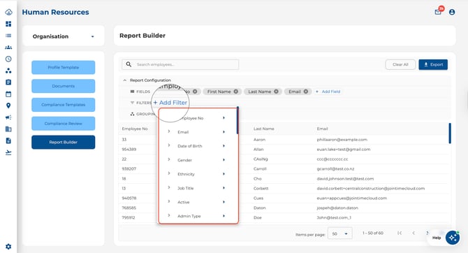Expand the Job Title filter option

click(168, 187)
